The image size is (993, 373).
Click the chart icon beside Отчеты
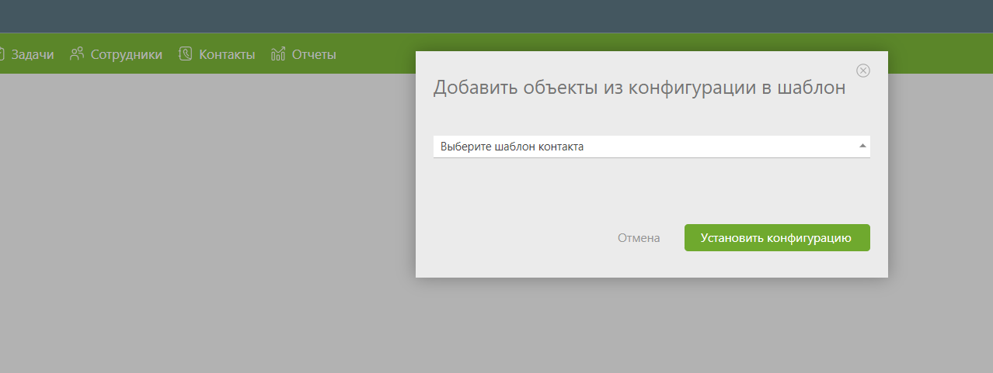[x=278, y=54]
